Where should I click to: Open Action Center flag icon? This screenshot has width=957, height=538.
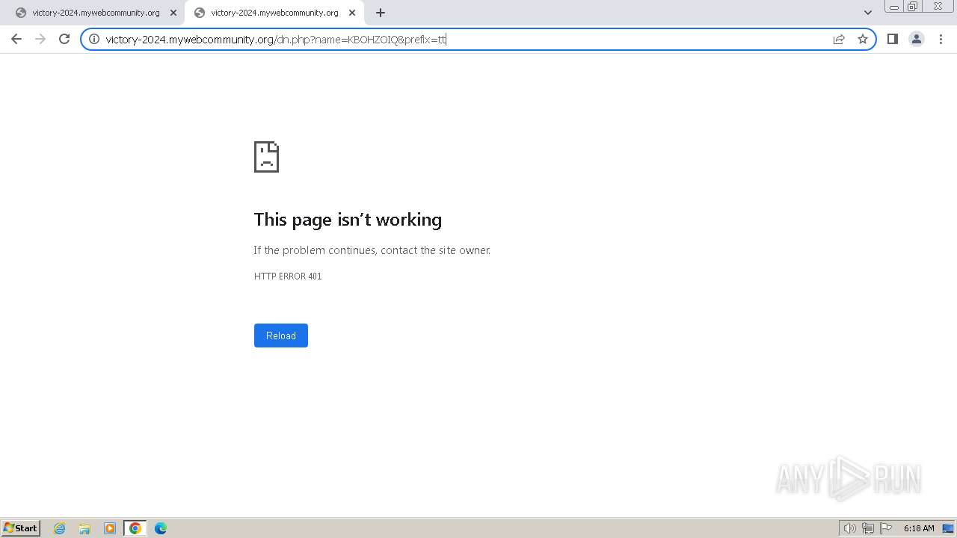point(886,528)
